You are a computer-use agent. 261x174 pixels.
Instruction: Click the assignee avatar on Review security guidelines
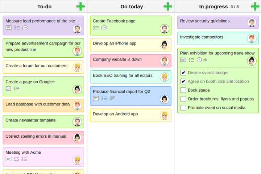pos(252,22)
